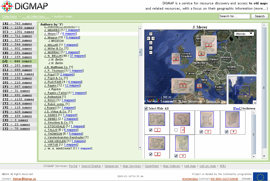
Task: Open the 12 mapped link for J. Rapkin
Action: (x=72, y=85)
